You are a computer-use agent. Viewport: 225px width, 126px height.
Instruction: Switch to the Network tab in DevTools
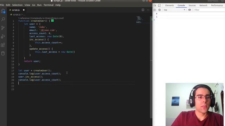[203, 6]
